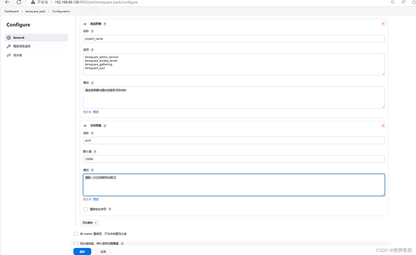Screen dimensions: 416x255
Task: Expand the 添加参数 dropdown
Action: (x=90, y=223)
